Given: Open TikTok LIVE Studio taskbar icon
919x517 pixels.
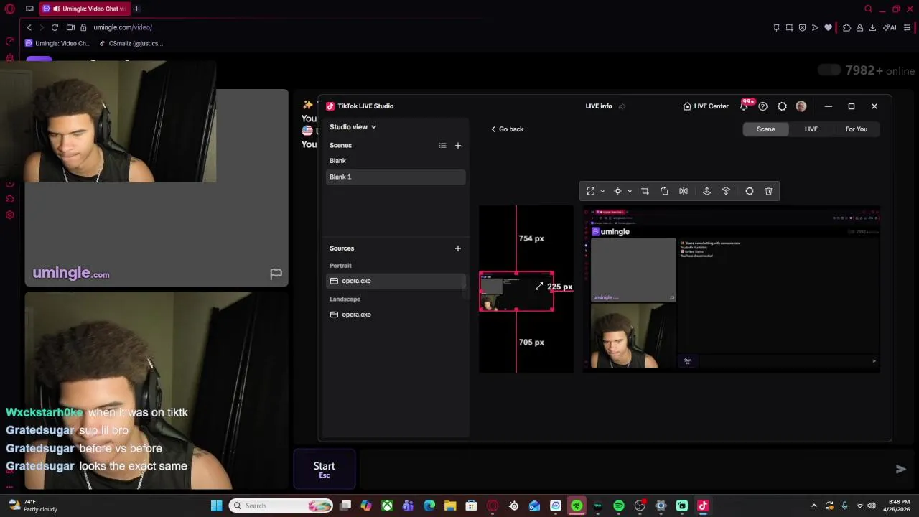Looking at the screenshot, I should point(703,506).
